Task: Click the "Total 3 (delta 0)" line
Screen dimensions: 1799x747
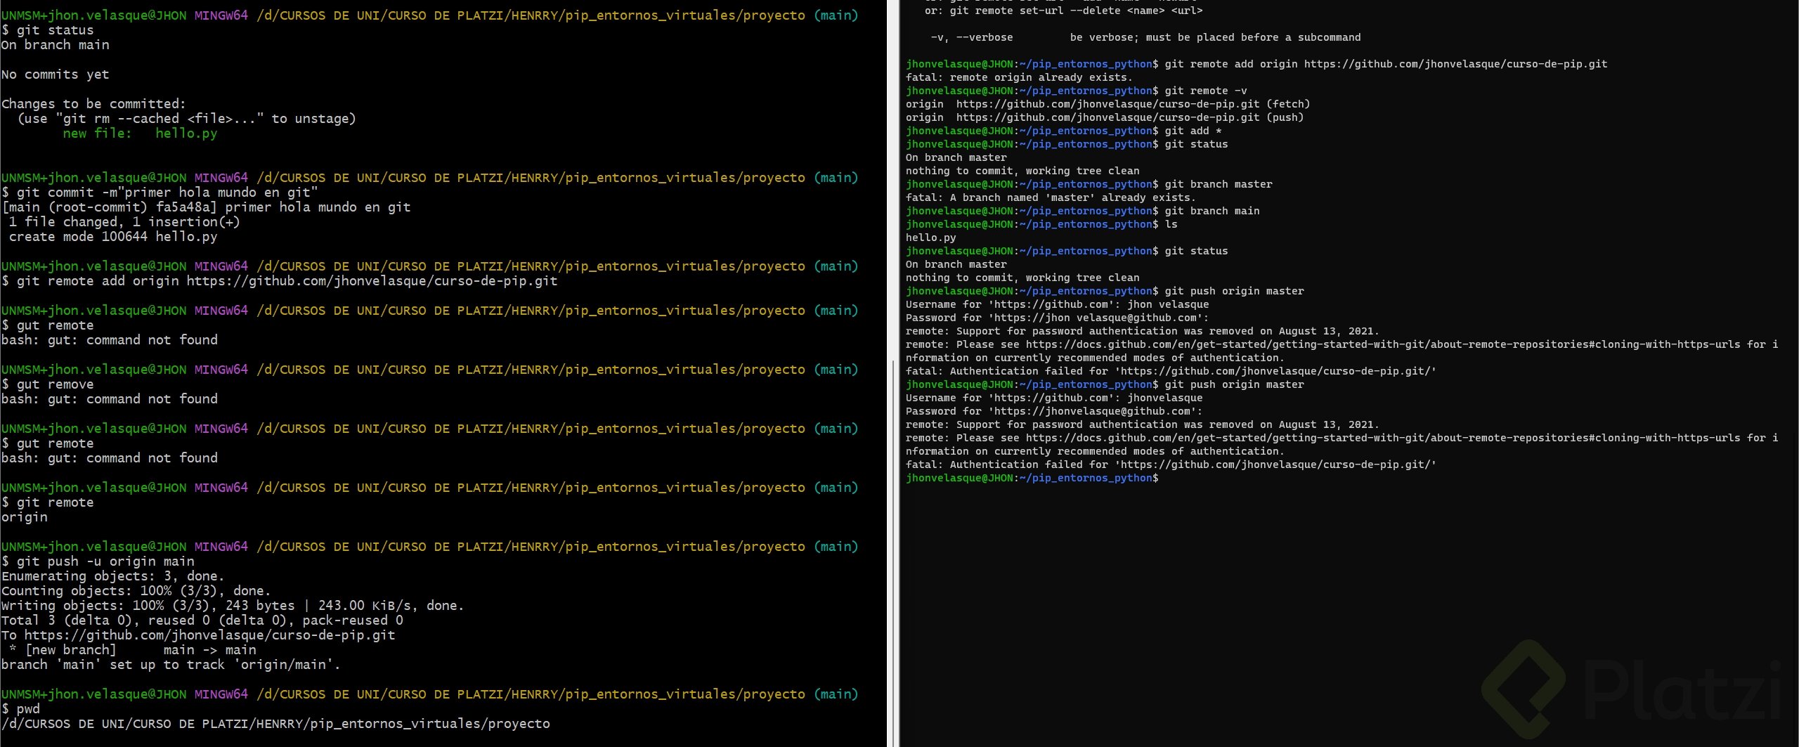Action: [202, 621]
